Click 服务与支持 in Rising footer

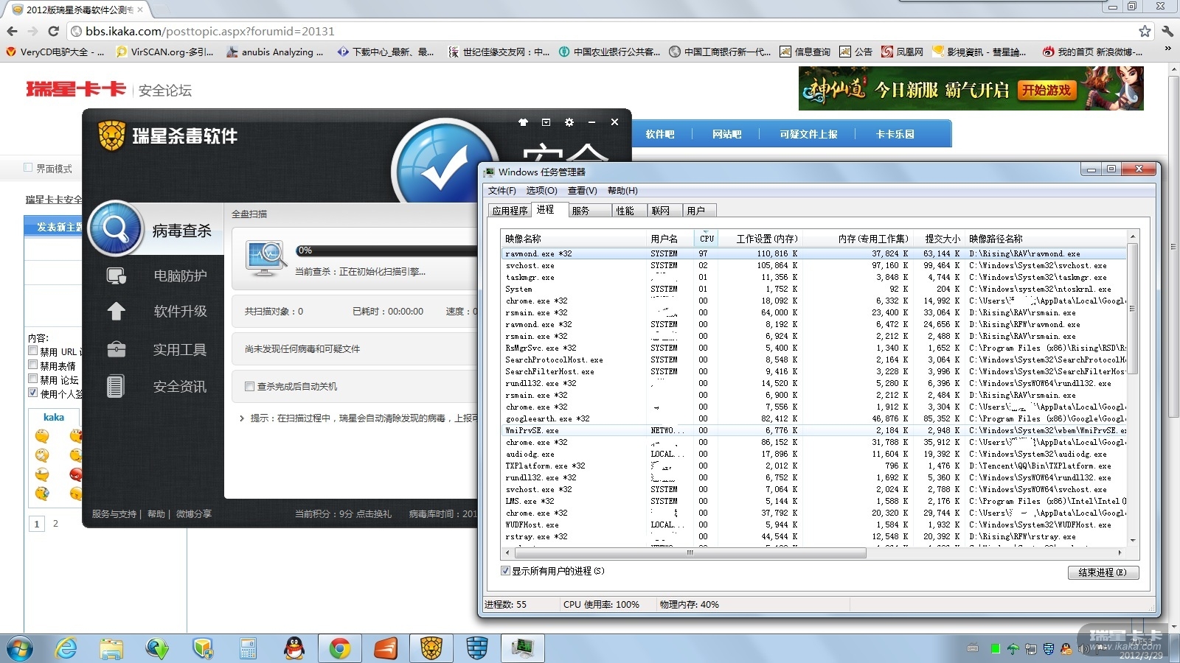[x=114, y=514]
